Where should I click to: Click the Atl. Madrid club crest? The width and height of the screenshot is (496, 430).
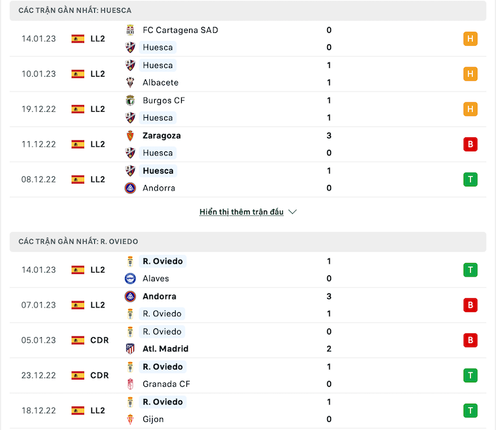pyautogui.click(x=130, y=349)
